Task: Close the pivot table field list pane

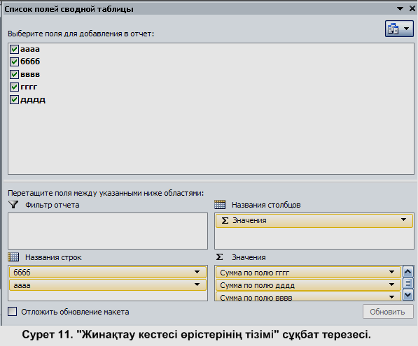Action: pyautogui.click(x=412, y=8)
